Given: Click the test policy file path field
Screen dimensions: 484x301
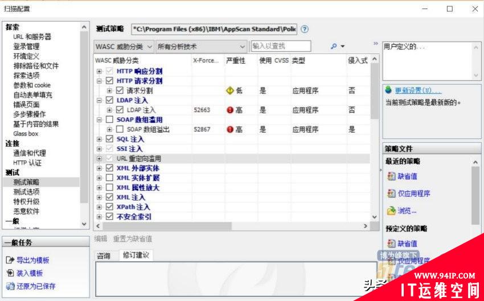Looking at the screenshot, I should click(x=214, y=29).
